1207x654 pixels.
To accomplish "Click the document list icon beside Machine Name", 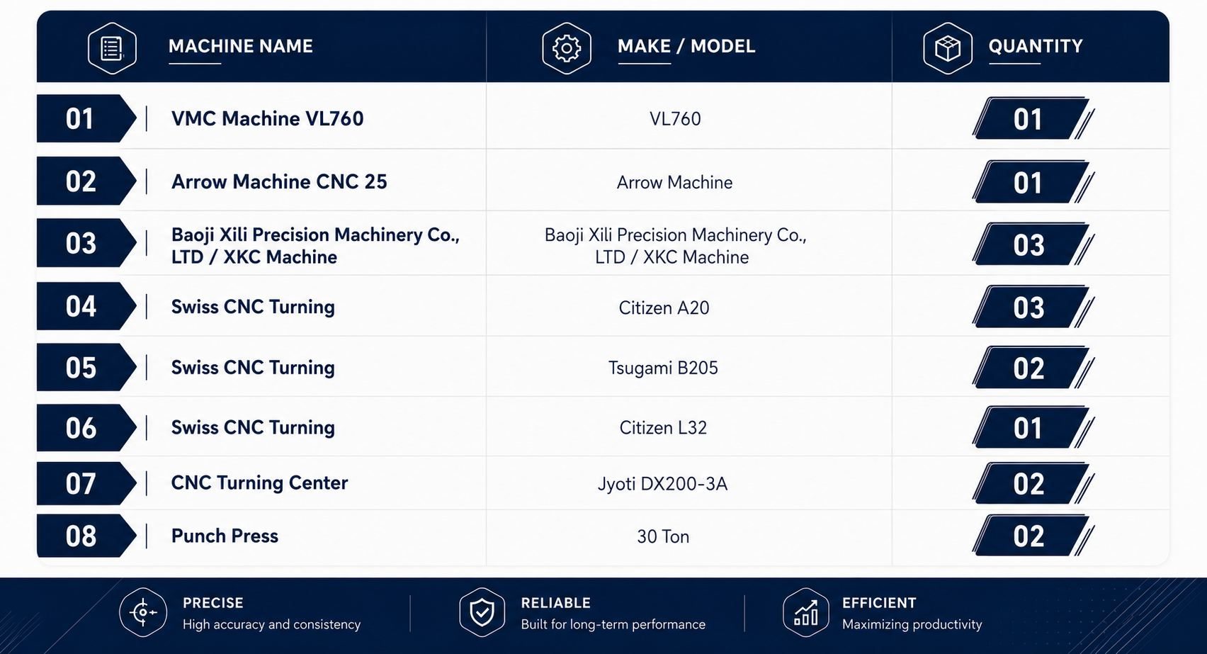I will 112,48.
